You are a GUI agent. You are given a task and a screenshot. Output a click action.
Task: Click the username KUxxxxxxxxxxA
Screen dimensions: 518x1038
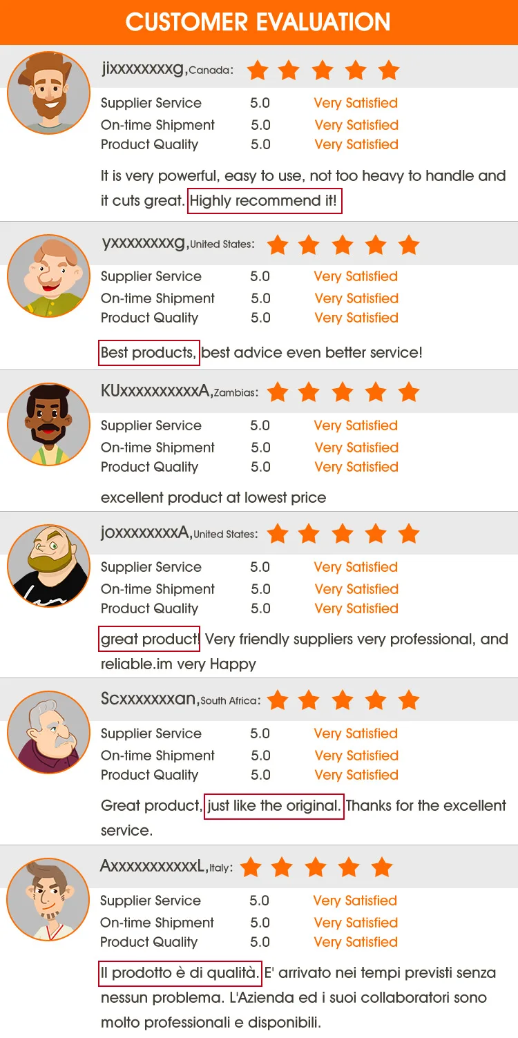point(155,391)
